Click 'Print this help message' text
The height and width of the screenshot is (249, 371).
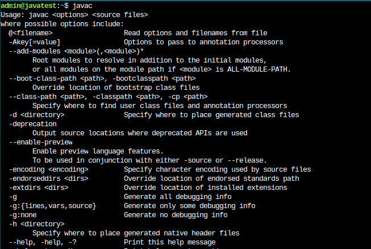pyautogui.click(x=170, y=242)
